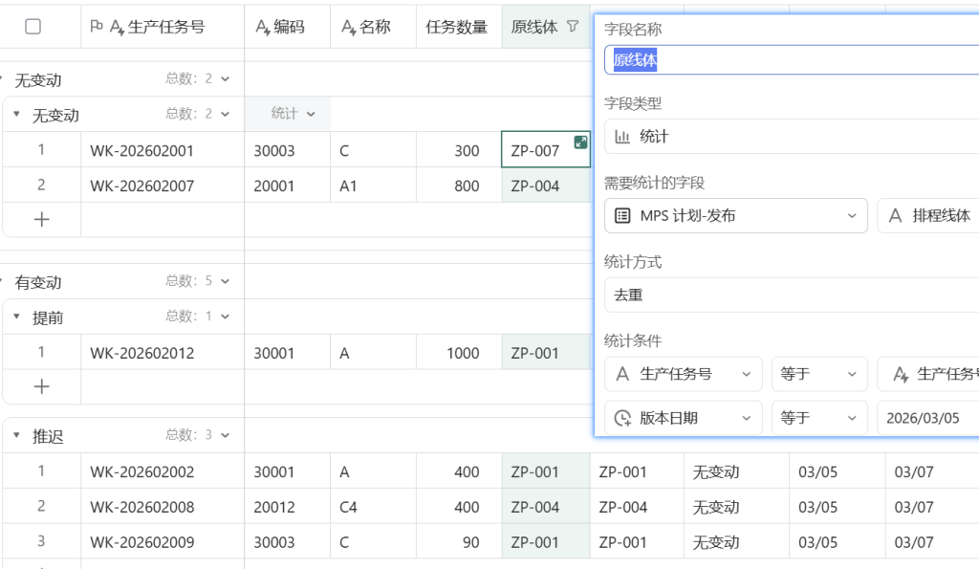Viewport: 979px width, 569px height.
Task: Open the 版本日期 condition field dropdown
Action: (683, 418)
